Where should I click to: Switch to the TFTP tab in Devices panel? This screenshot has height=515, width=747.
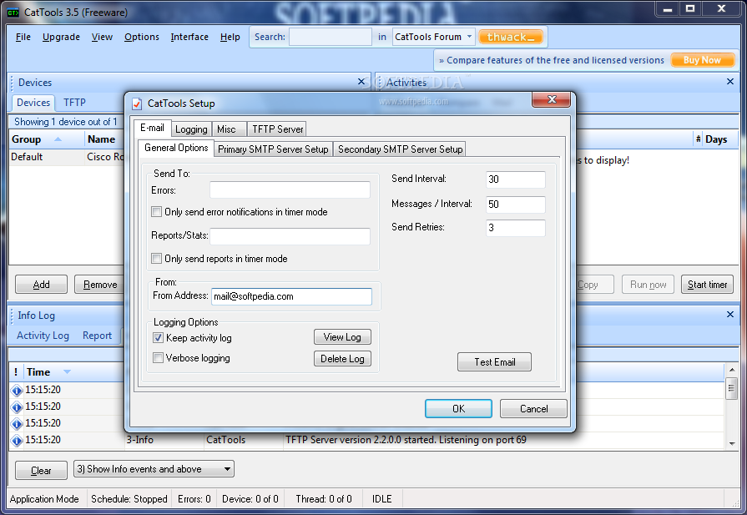(74, 103)
